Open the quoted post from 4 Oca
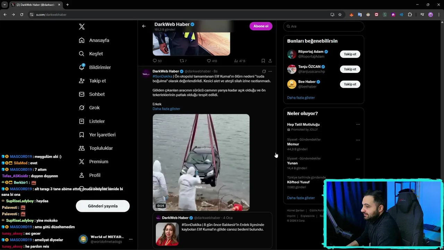The width and height of the screenshot is (444, 250). coord(212,231)
